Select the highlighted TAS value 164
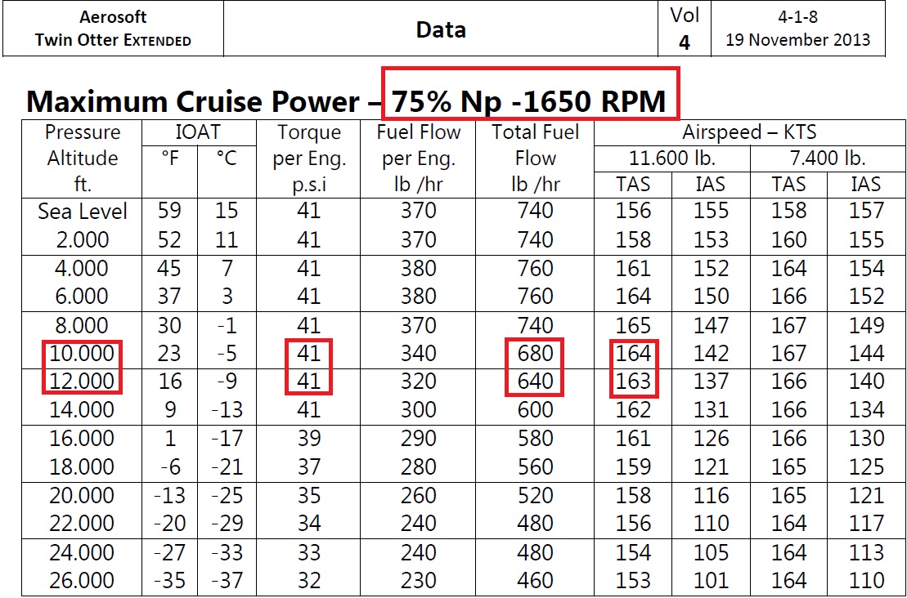This screenshot has height=598, width=907. click(633, 354)
